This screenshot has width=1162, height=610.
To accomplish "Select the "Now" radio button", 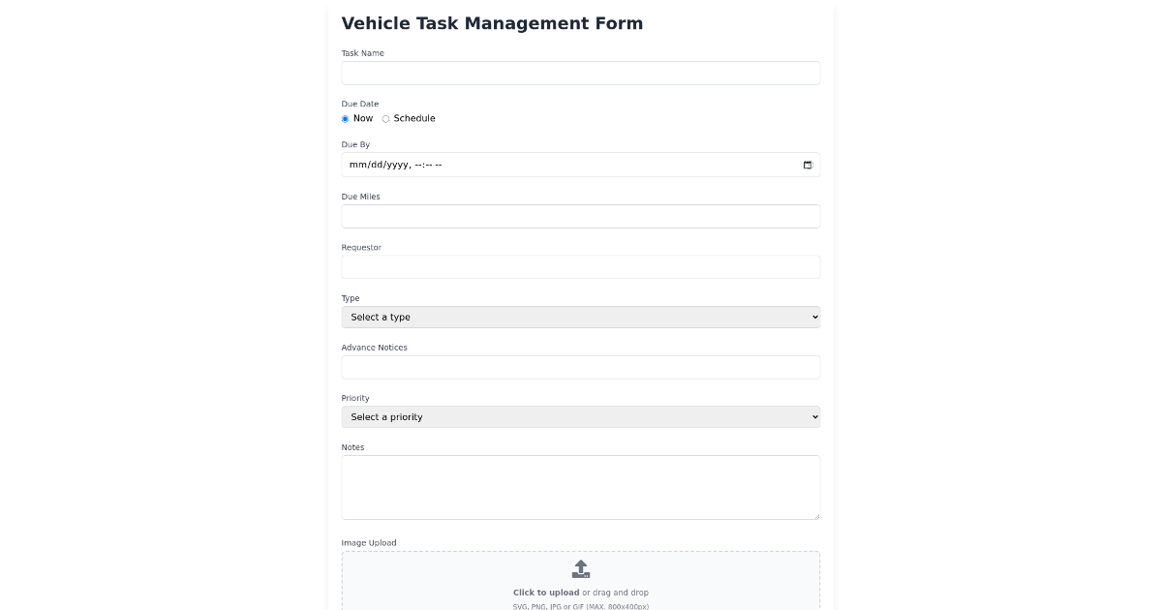I will tap(345, 118).
